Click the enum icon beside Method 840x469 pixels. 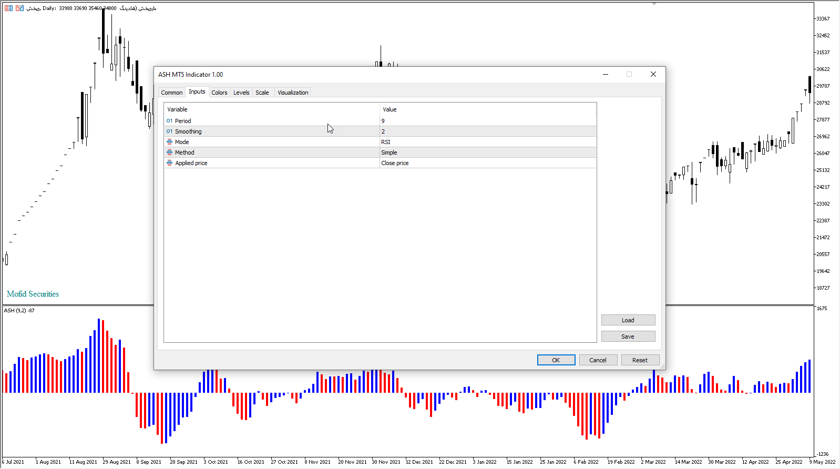tap(169, 152)
